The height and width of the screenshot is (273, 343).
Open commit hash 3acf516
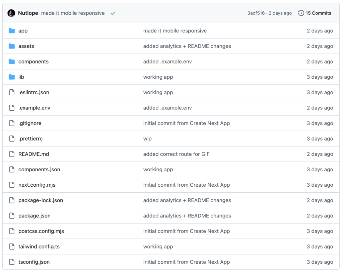pyautogui.click(x=256, y=13)
